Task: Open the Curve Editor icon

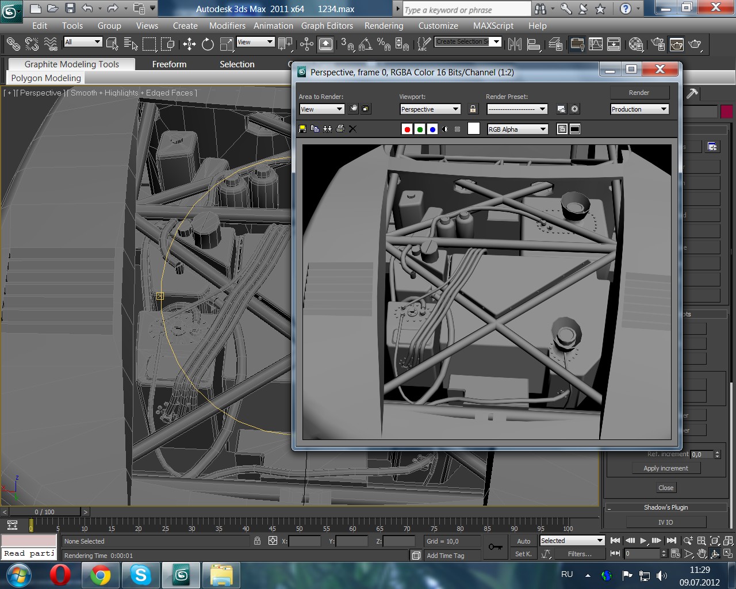Action: coord(596,44)
